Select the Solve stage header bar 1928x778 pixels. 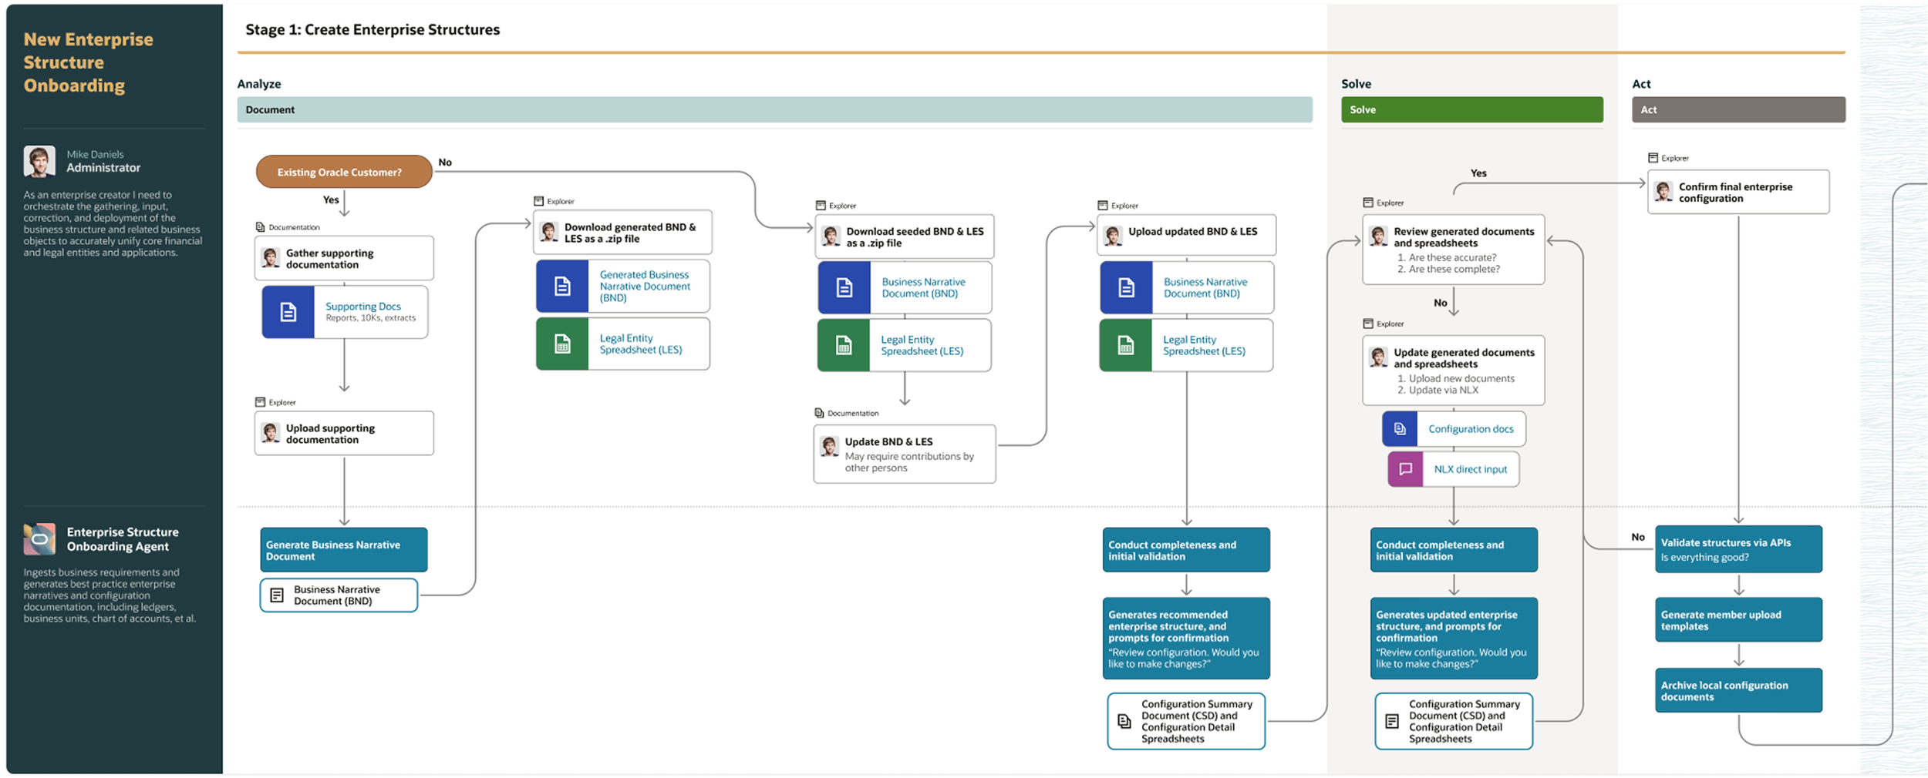tap(1471, 109)
